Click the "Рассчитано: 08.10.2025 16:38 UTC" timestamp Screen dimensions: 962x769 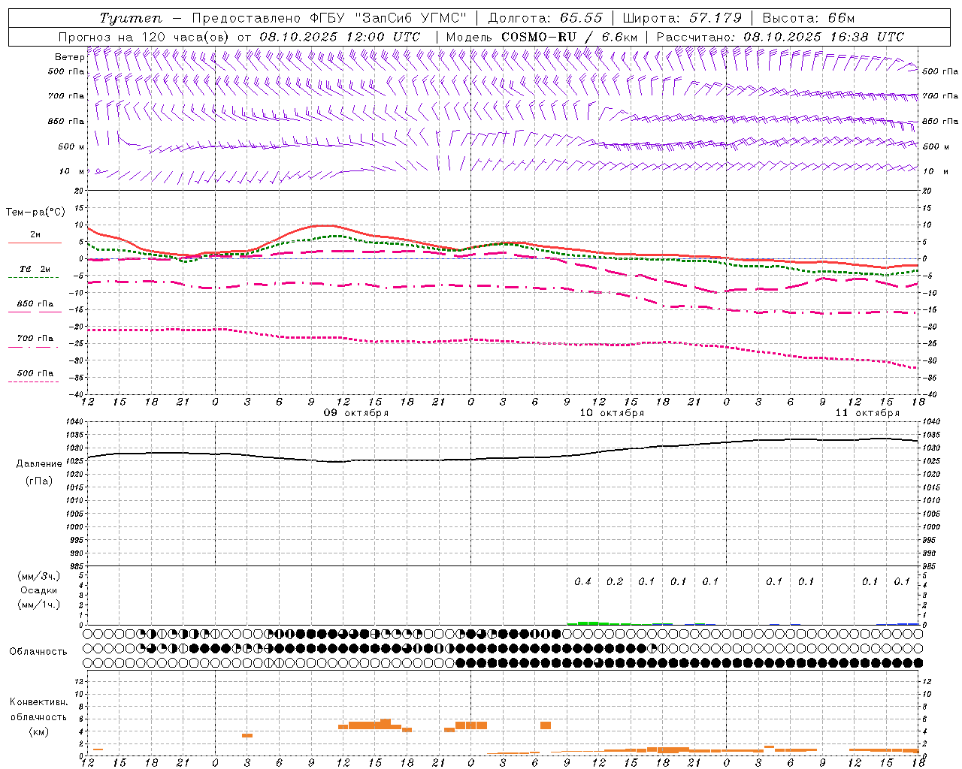[780, 37]
